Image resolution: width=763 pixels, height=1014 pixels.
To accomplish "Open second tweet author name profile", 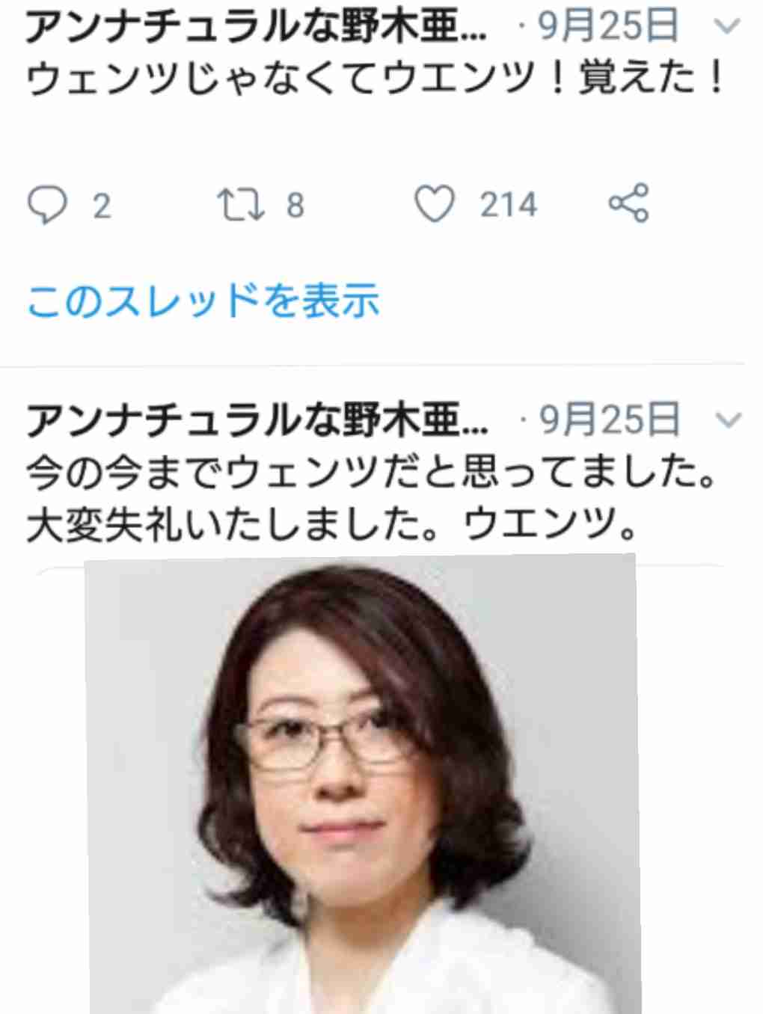I will [x=257, y=420].
